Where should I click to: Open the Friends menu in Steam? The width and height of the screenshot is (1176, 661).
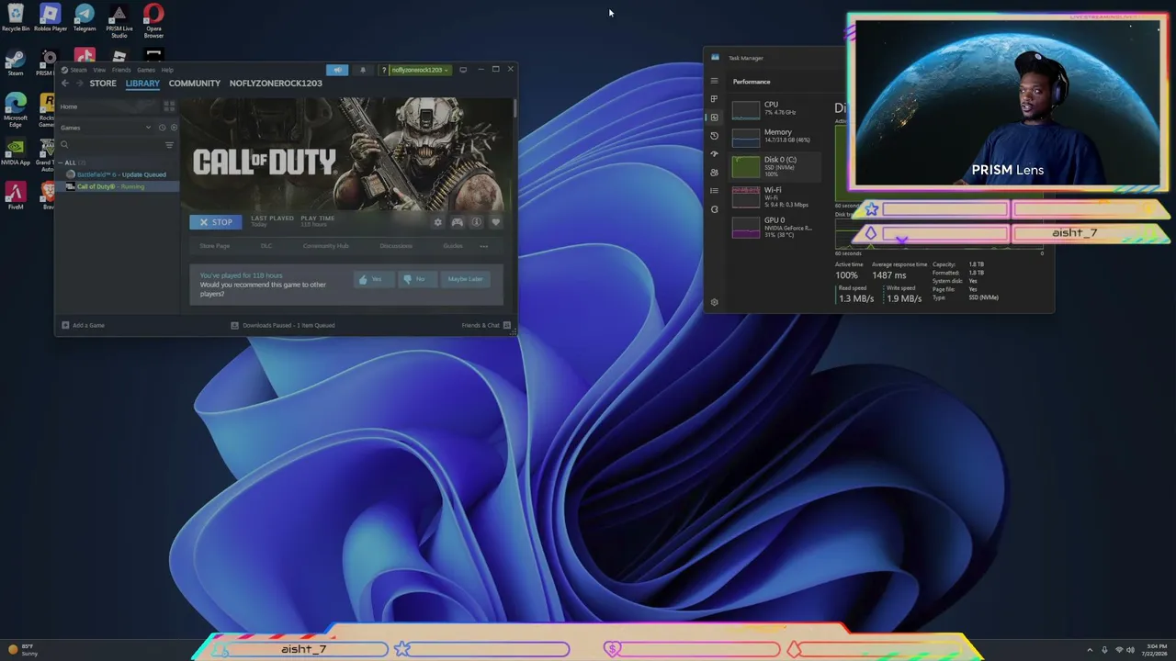click(121, 70)
